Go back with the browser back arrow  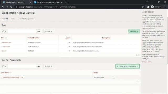tap(3, 7)
